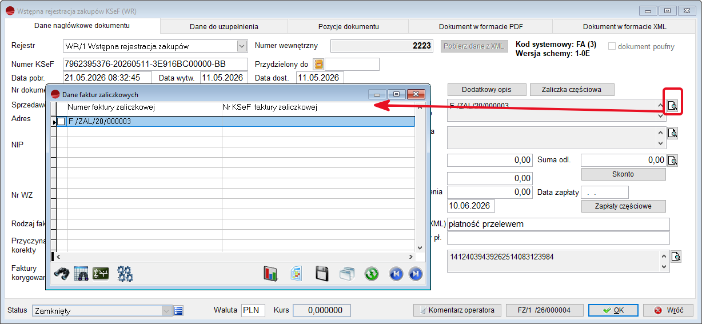Click down arrow of the F/ZAL/20/000003 text box

(x=662, y=116)
